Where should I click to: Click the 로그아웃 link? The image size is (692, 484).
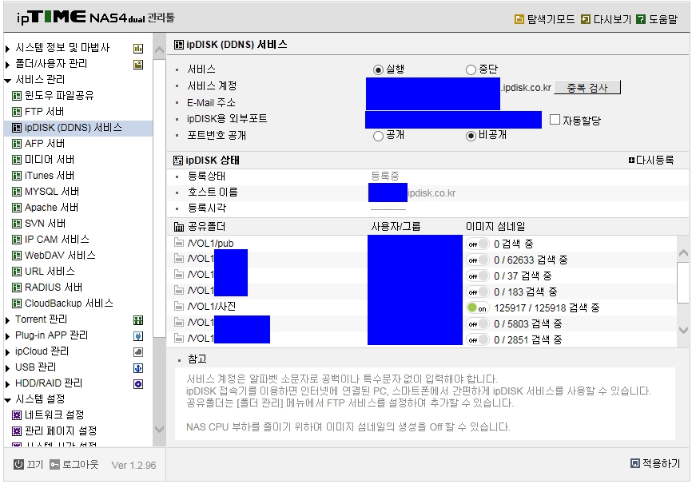(81, 464)
